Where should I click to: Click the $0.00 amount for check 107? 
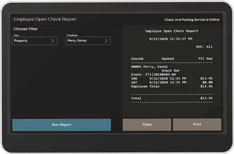click(x=207, y=82)
